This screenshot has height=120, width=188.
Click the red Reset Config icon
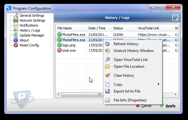16,45
